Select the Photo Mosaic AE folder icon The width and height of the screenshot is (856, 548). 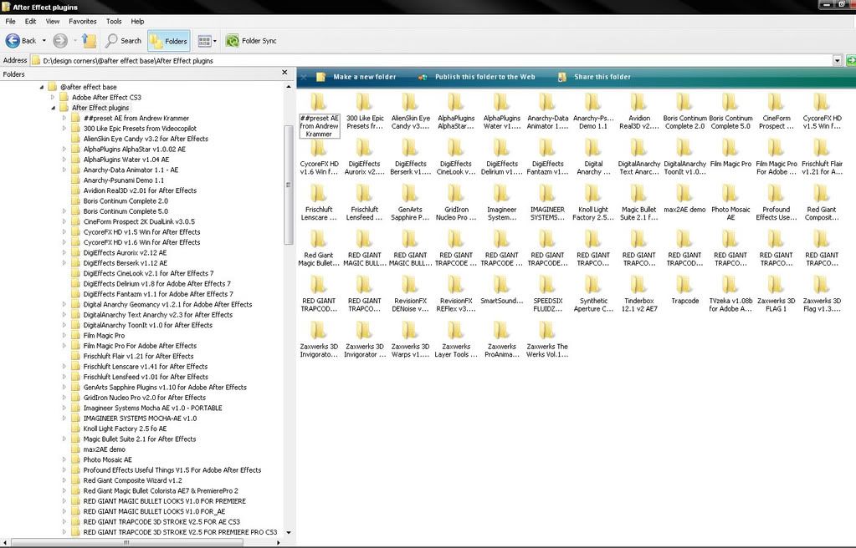[x=730, y=194]
